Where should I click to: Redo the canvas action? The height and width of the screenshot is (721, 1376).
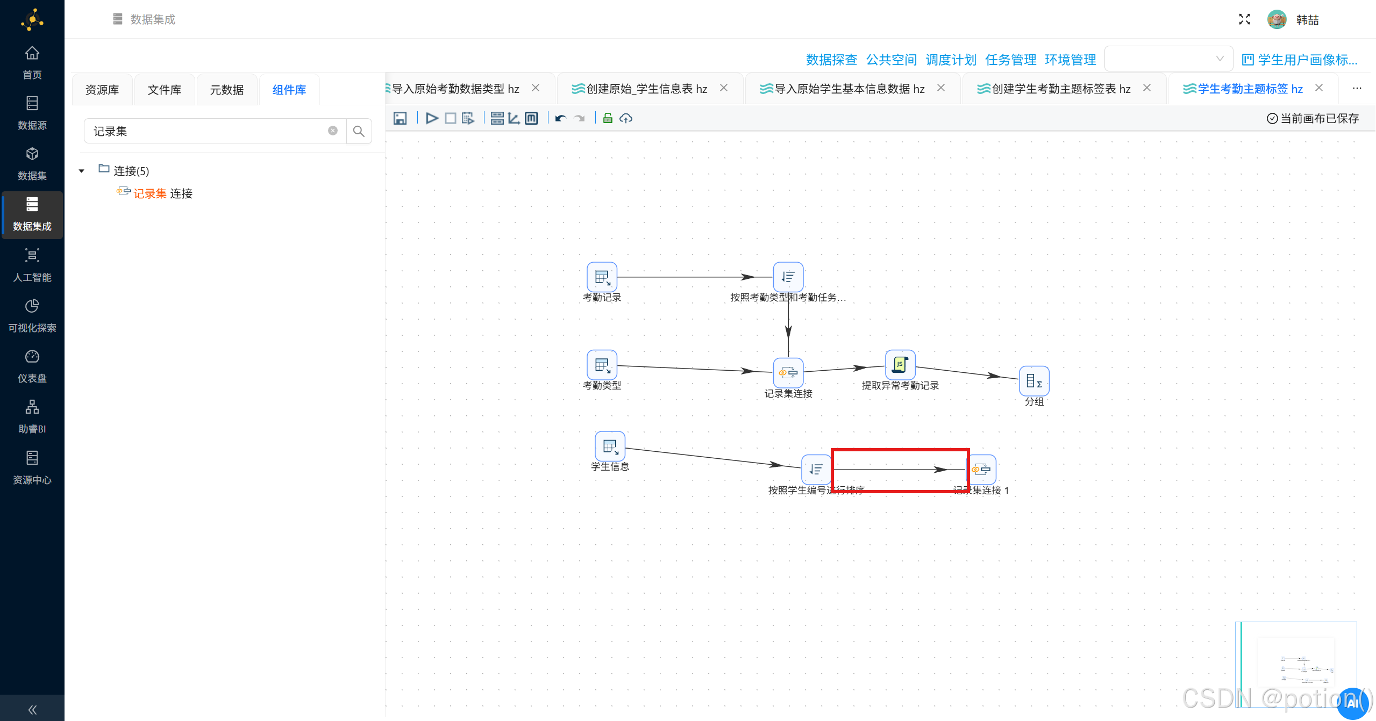coord(579,118)
